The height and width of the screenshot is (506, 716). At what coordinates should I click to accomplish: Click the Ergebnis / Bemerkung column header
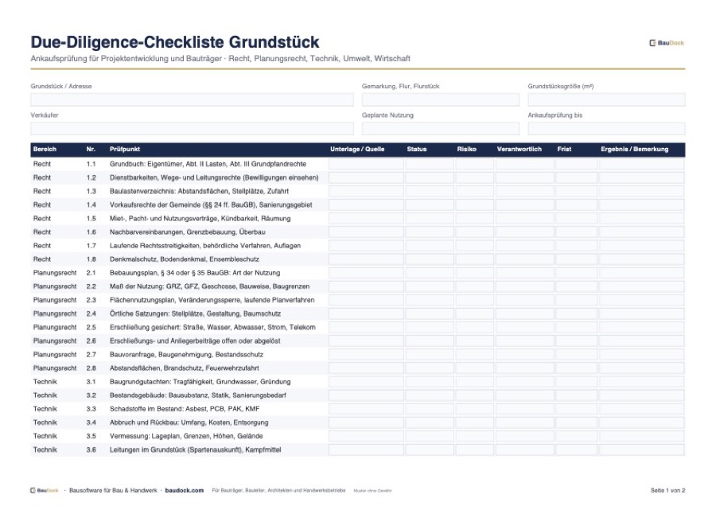pos(634,150)
